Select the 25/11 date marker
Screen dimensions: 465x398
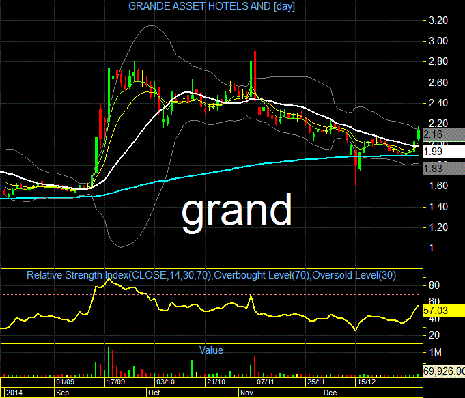point(316,382)
